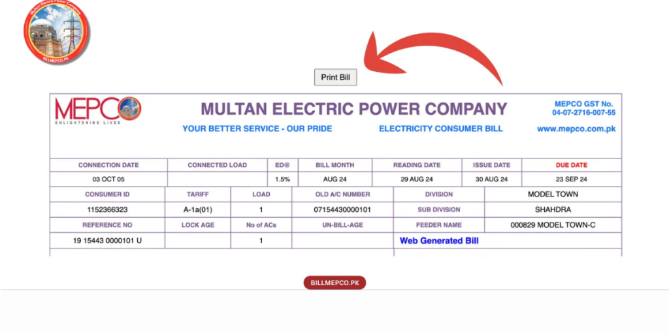Click the LOCK AGE header cell
Screen dimensions: 669x334
[x=197, y=225]
